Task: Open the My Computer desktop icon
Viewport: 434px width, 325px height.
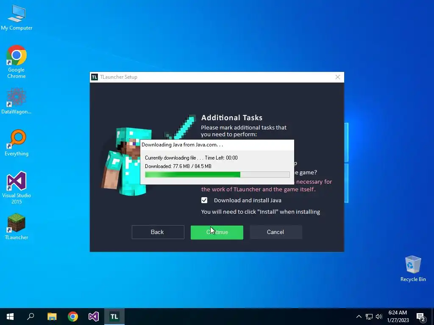Action: coord(17,18)
